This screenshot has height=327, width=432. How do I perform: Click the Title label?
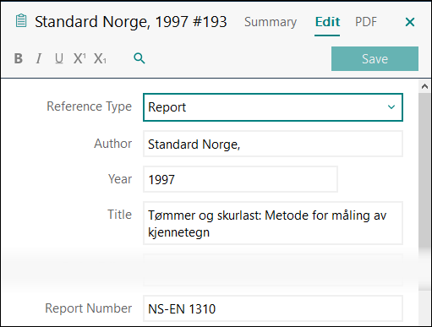(119, 215)
